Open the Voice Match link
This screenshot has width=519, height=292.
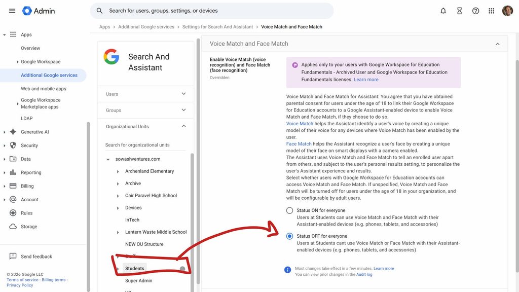300,124
